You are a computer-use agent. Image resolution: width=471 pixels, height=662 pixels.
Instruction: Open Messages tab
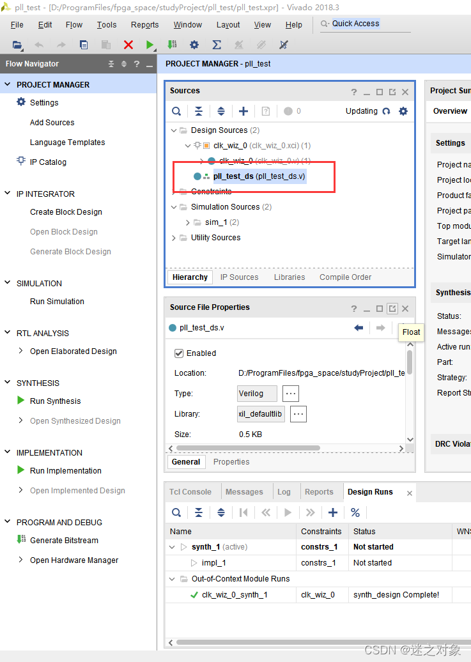244,492
